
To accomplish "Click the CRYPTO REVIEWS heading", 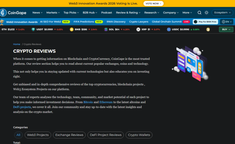I will tap(34, 51).
